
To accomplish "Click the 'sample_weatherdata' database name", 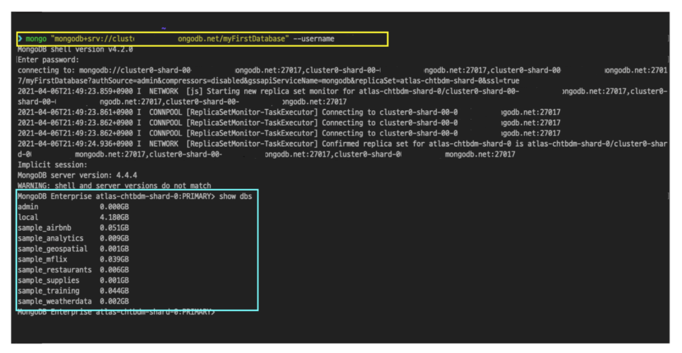I will [x=54, y=301].
